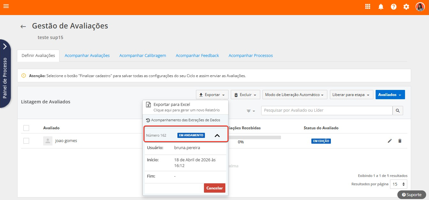Toggle the select-all checkbox in header
Image resolution: width=429 pixels, height=200 pixels.
pyautogui.click(x=26, y=128)
